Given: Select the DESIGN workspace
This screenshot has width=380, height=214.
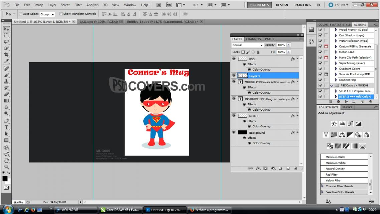Looking at the screenshot, I should 282,5.
